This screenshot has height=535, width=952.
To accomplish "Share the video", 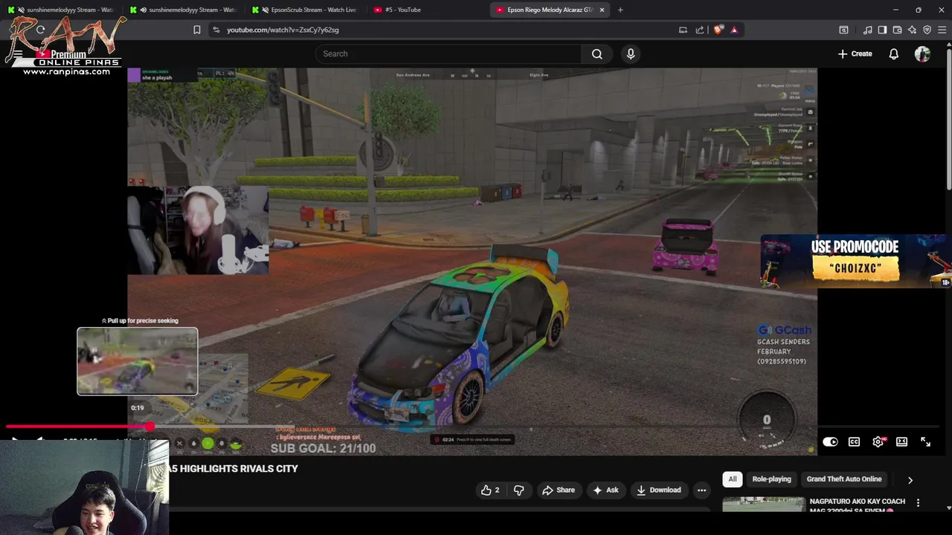I will pyautogui.click(x=559, y=490).
